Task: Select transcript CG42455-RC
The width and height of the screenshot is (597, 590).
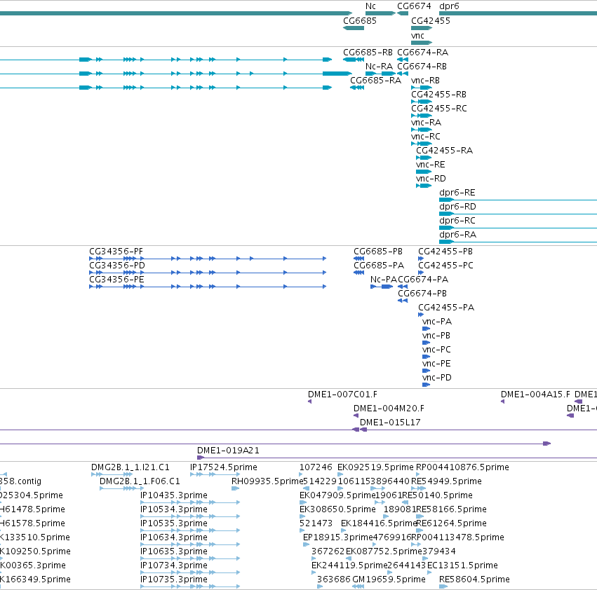Action: 438,109
